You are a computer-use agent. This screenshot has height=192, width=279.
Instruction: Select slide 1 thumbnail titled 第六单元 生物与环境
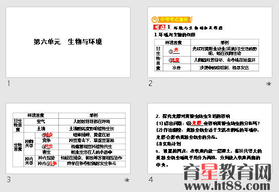68,42
